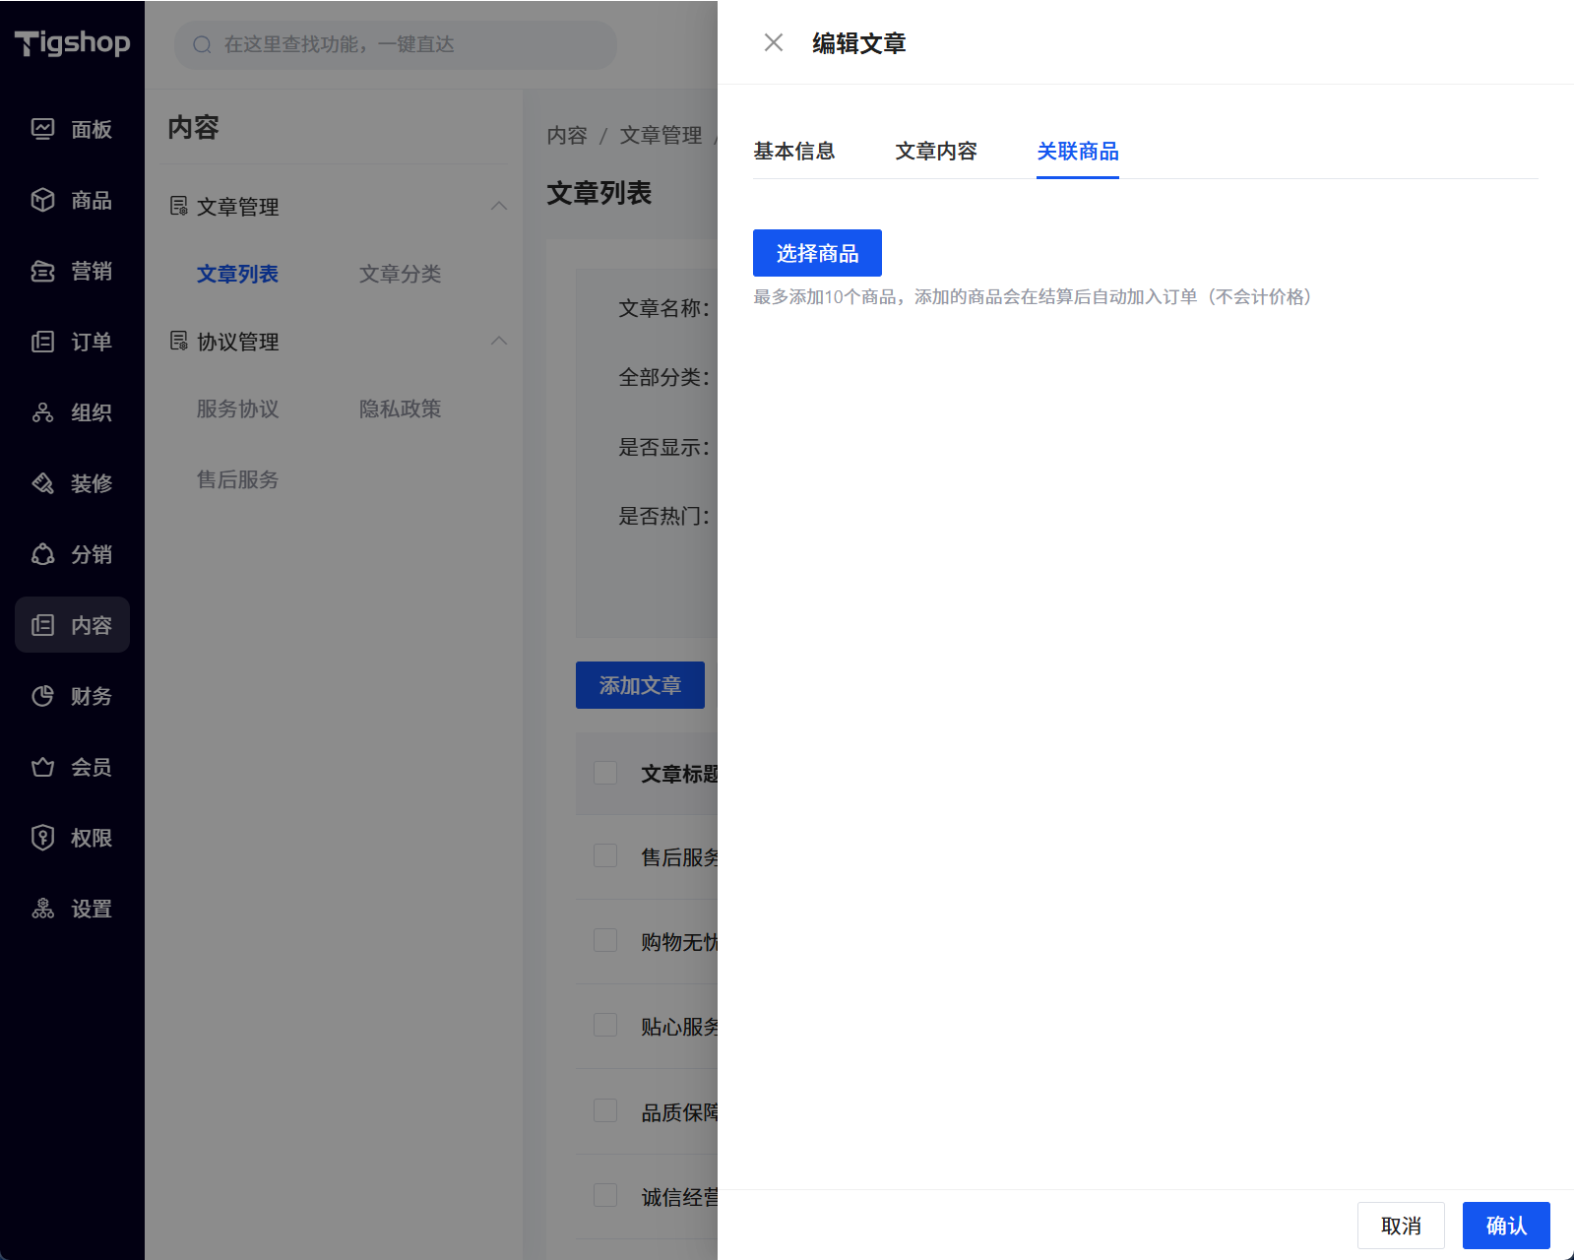
Task: Open the 订单 orders icon
Action: coord(42,342)
